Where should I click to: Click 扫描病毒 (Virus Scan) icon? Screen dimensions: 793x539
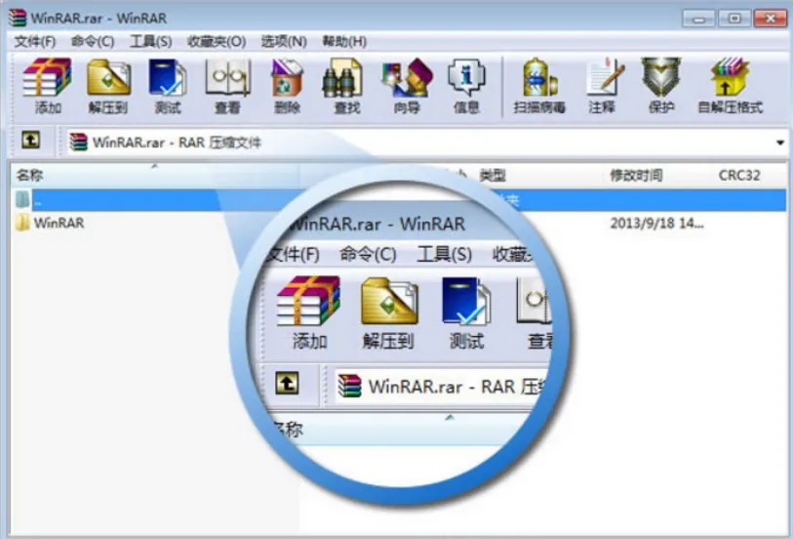pos(539,85)
